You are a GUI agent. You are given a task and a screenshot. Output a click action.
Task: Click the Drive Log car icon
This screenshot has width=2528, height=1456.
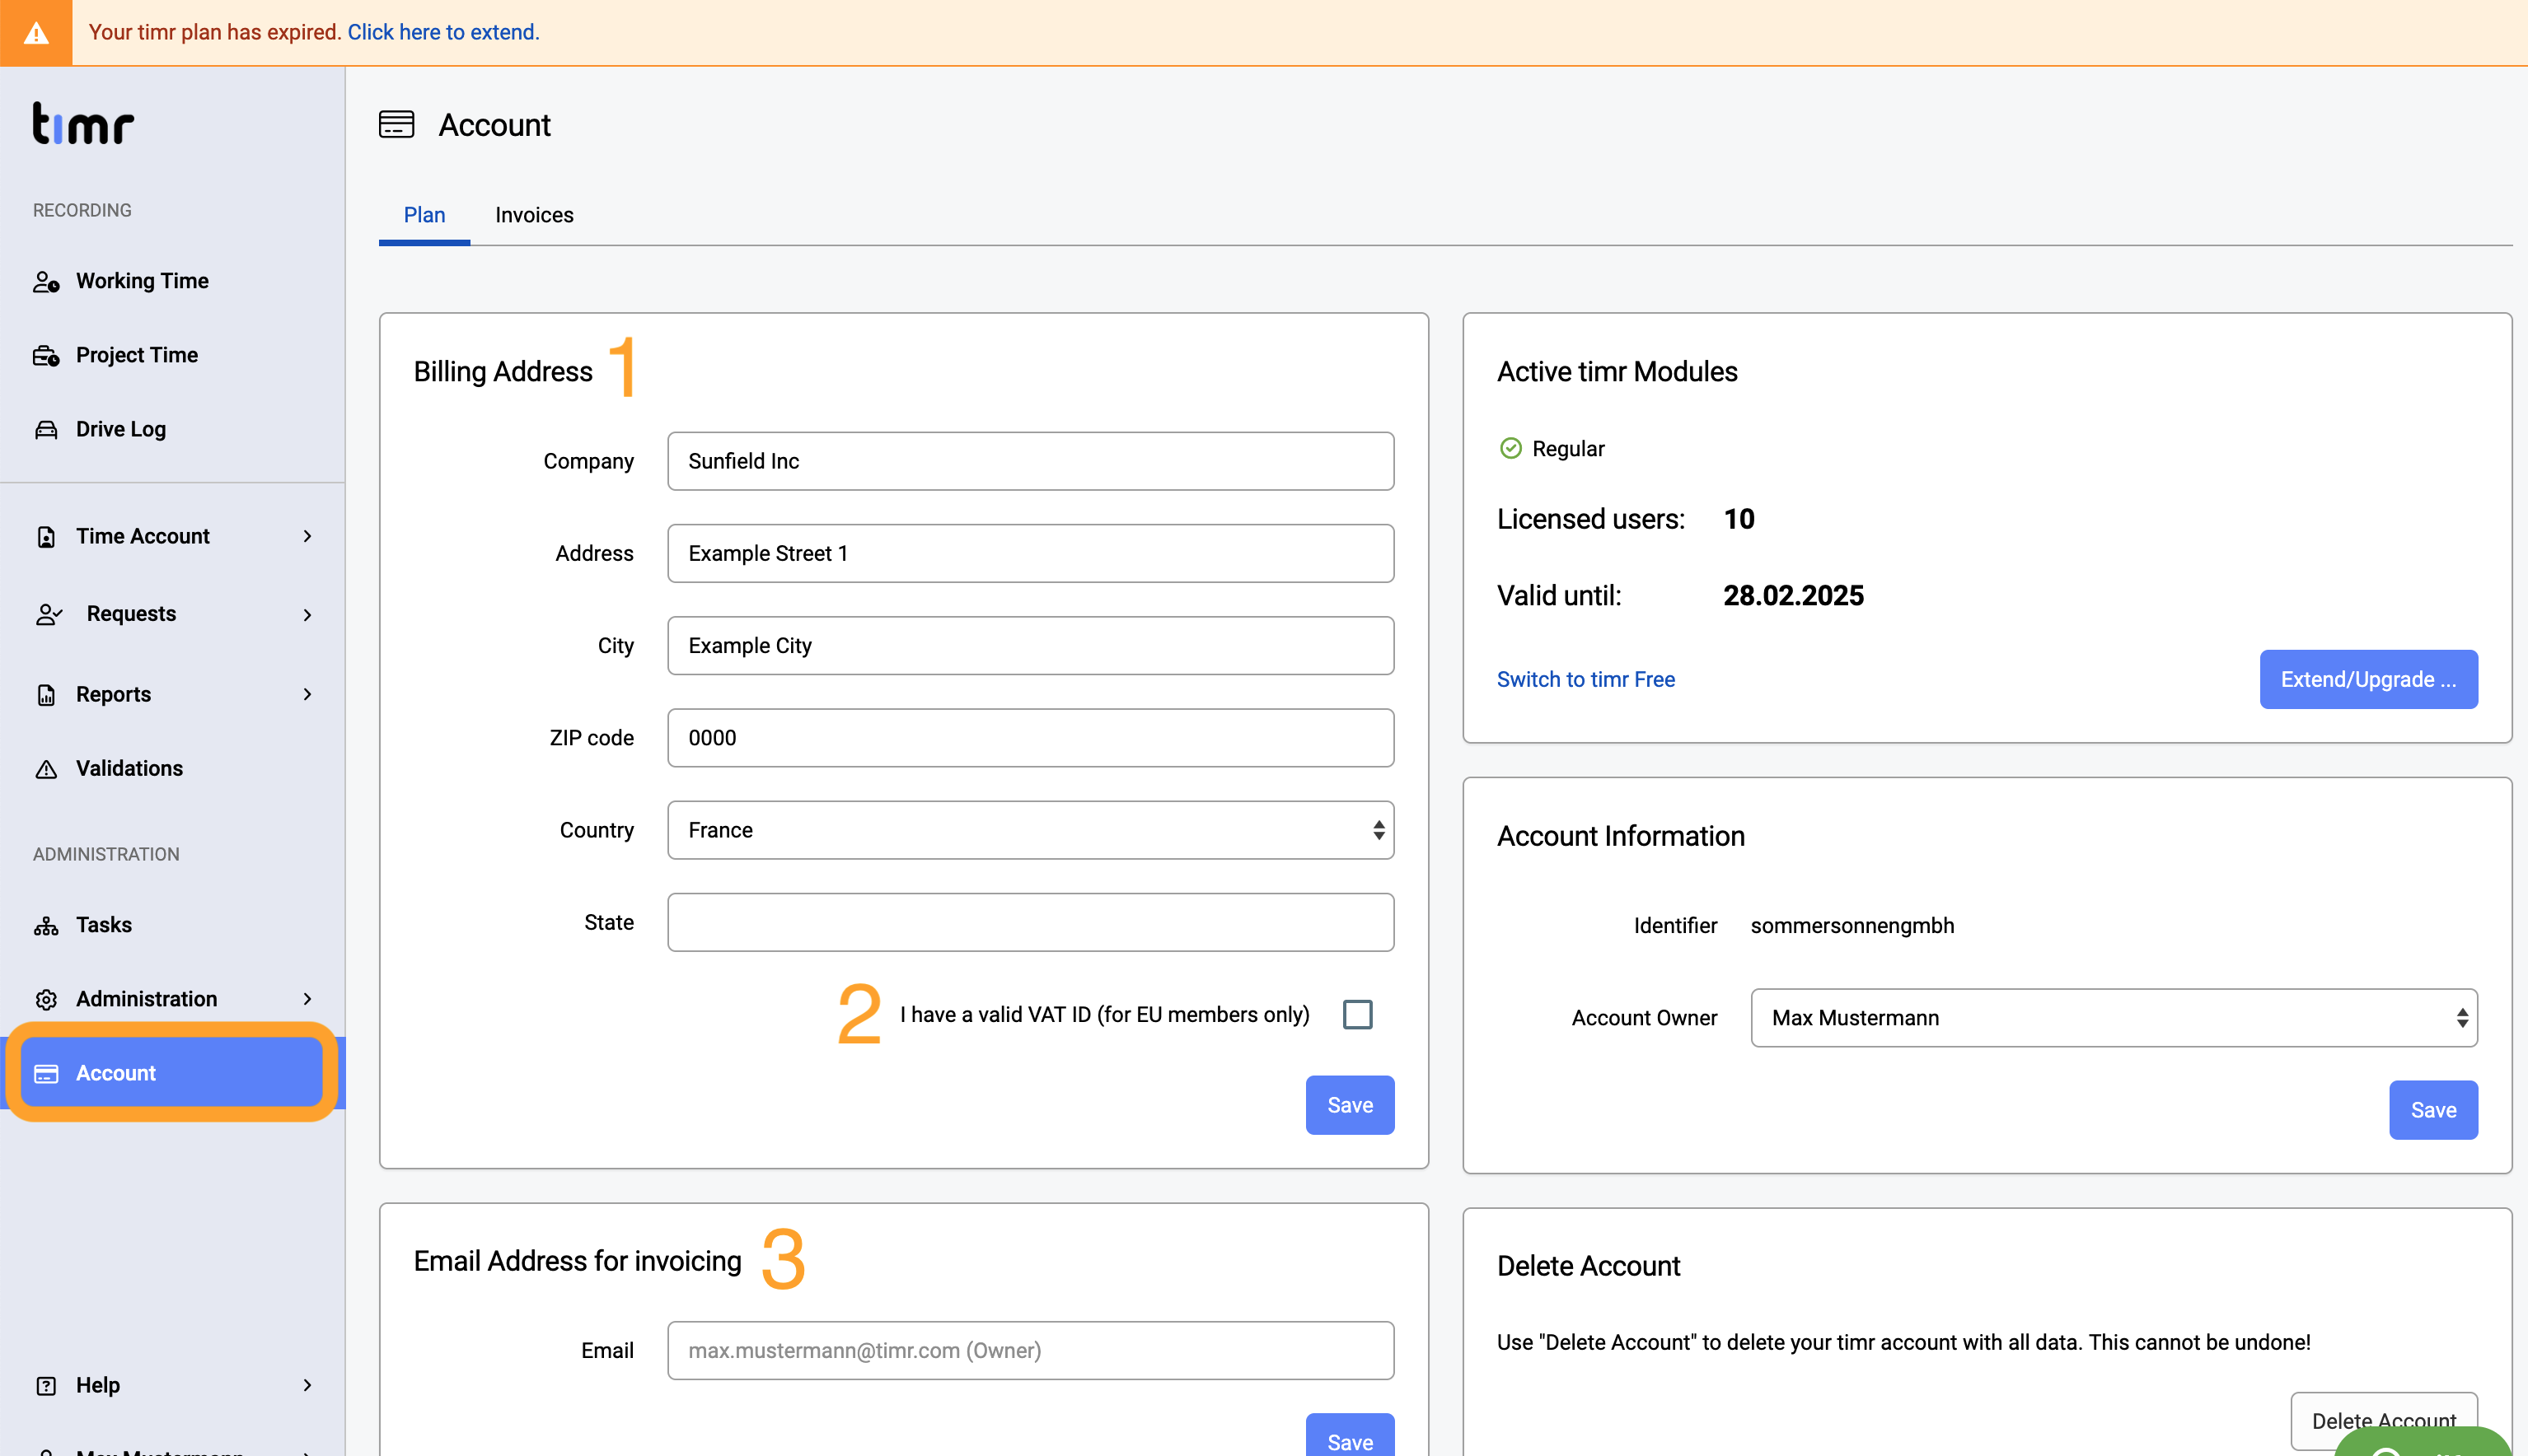[x=46, y=429]
